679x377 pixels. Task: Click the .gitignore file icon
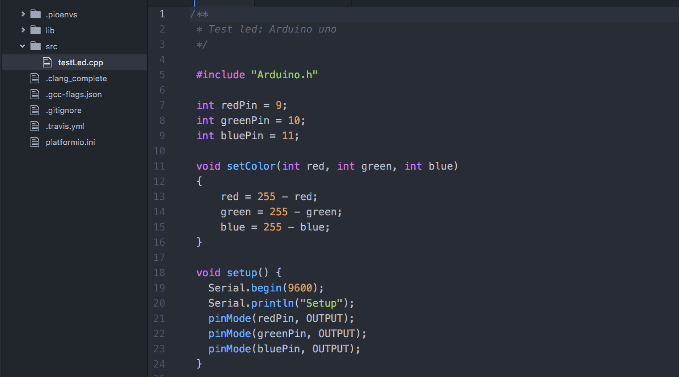35,110
